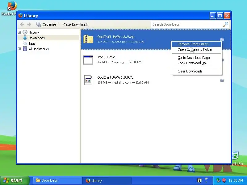The image size is (247, 185).
Task: Open the Recycle Bin desktop icon
Action: (236, 155)
